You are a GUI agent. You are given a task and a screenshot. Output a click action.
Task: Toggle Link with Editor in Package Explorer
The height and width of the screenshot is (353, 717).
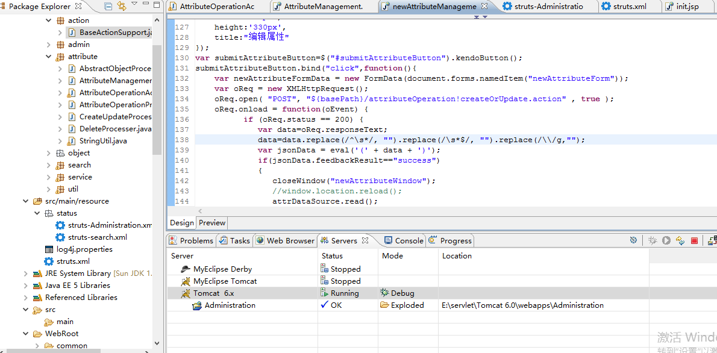coord(122,7)
